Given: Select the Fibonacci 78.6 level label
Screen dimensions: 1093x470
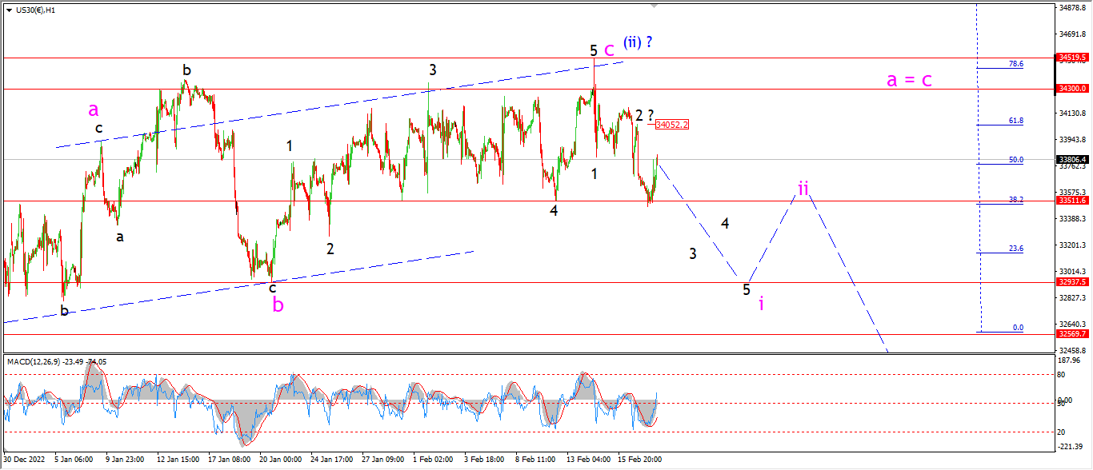Looking at the screenshot, I should (1016, 63).
